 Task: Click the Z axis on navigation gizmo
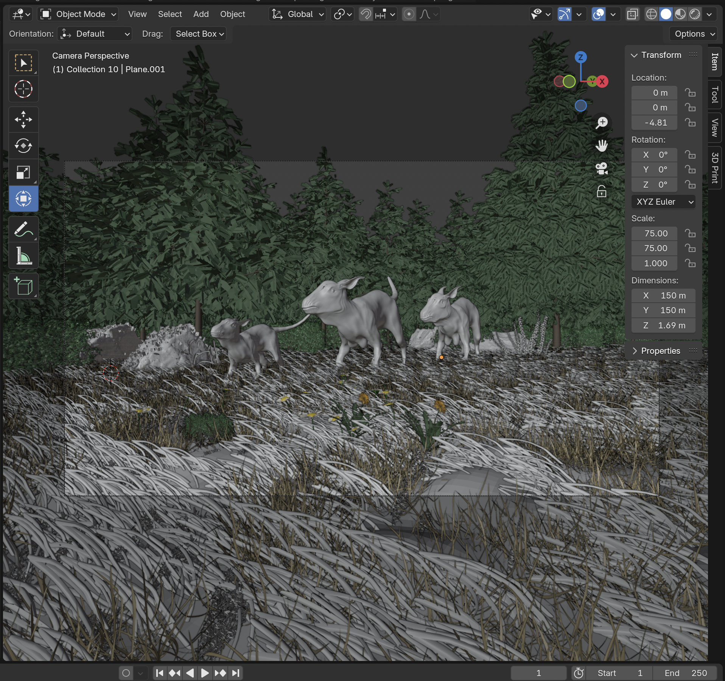click(x=580, y=58)
